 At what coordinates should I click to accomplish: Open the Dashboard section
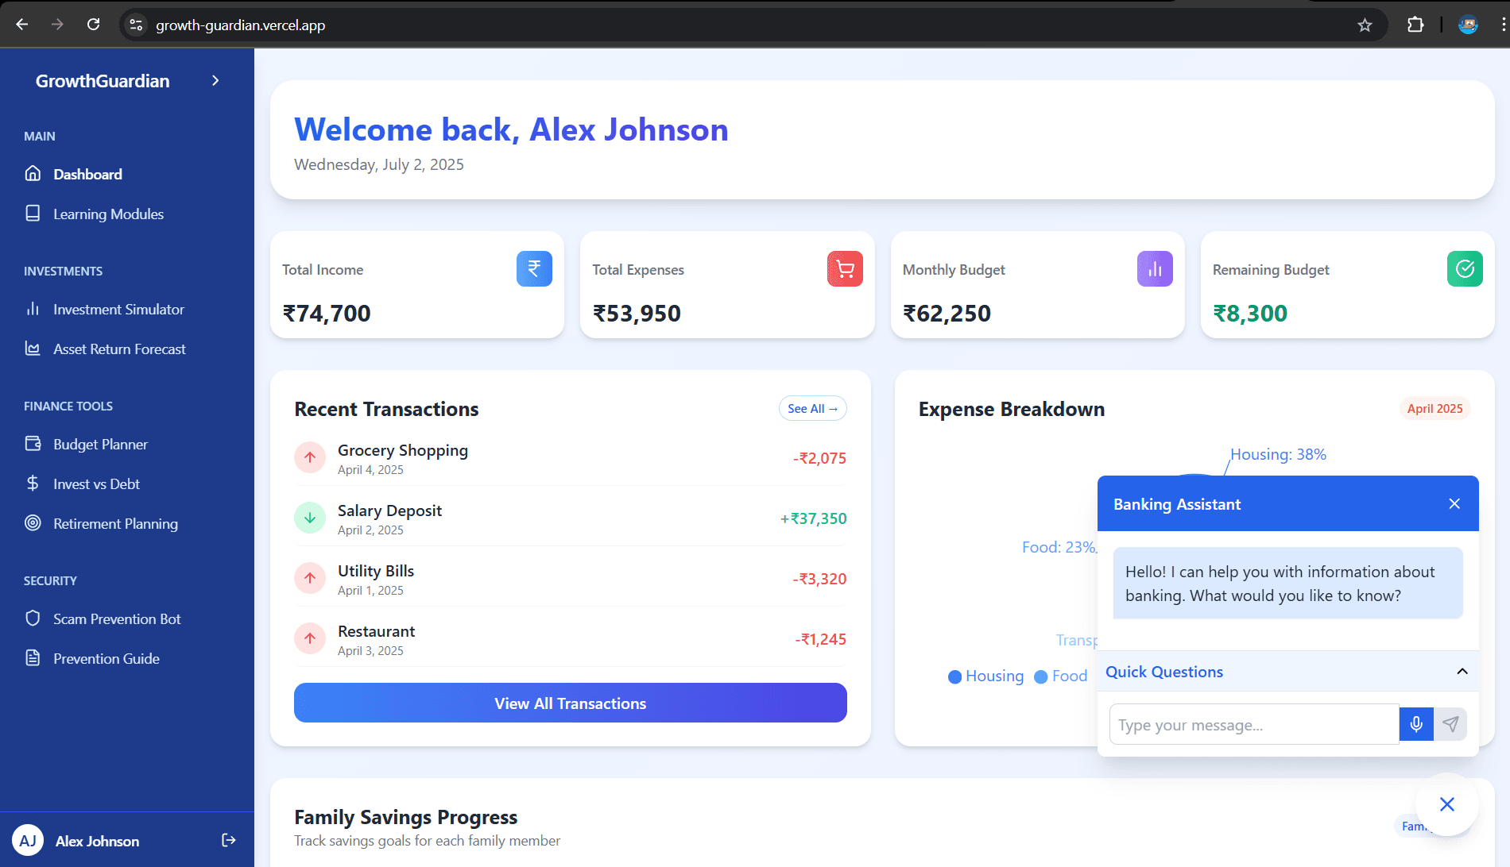coord(87,174)
